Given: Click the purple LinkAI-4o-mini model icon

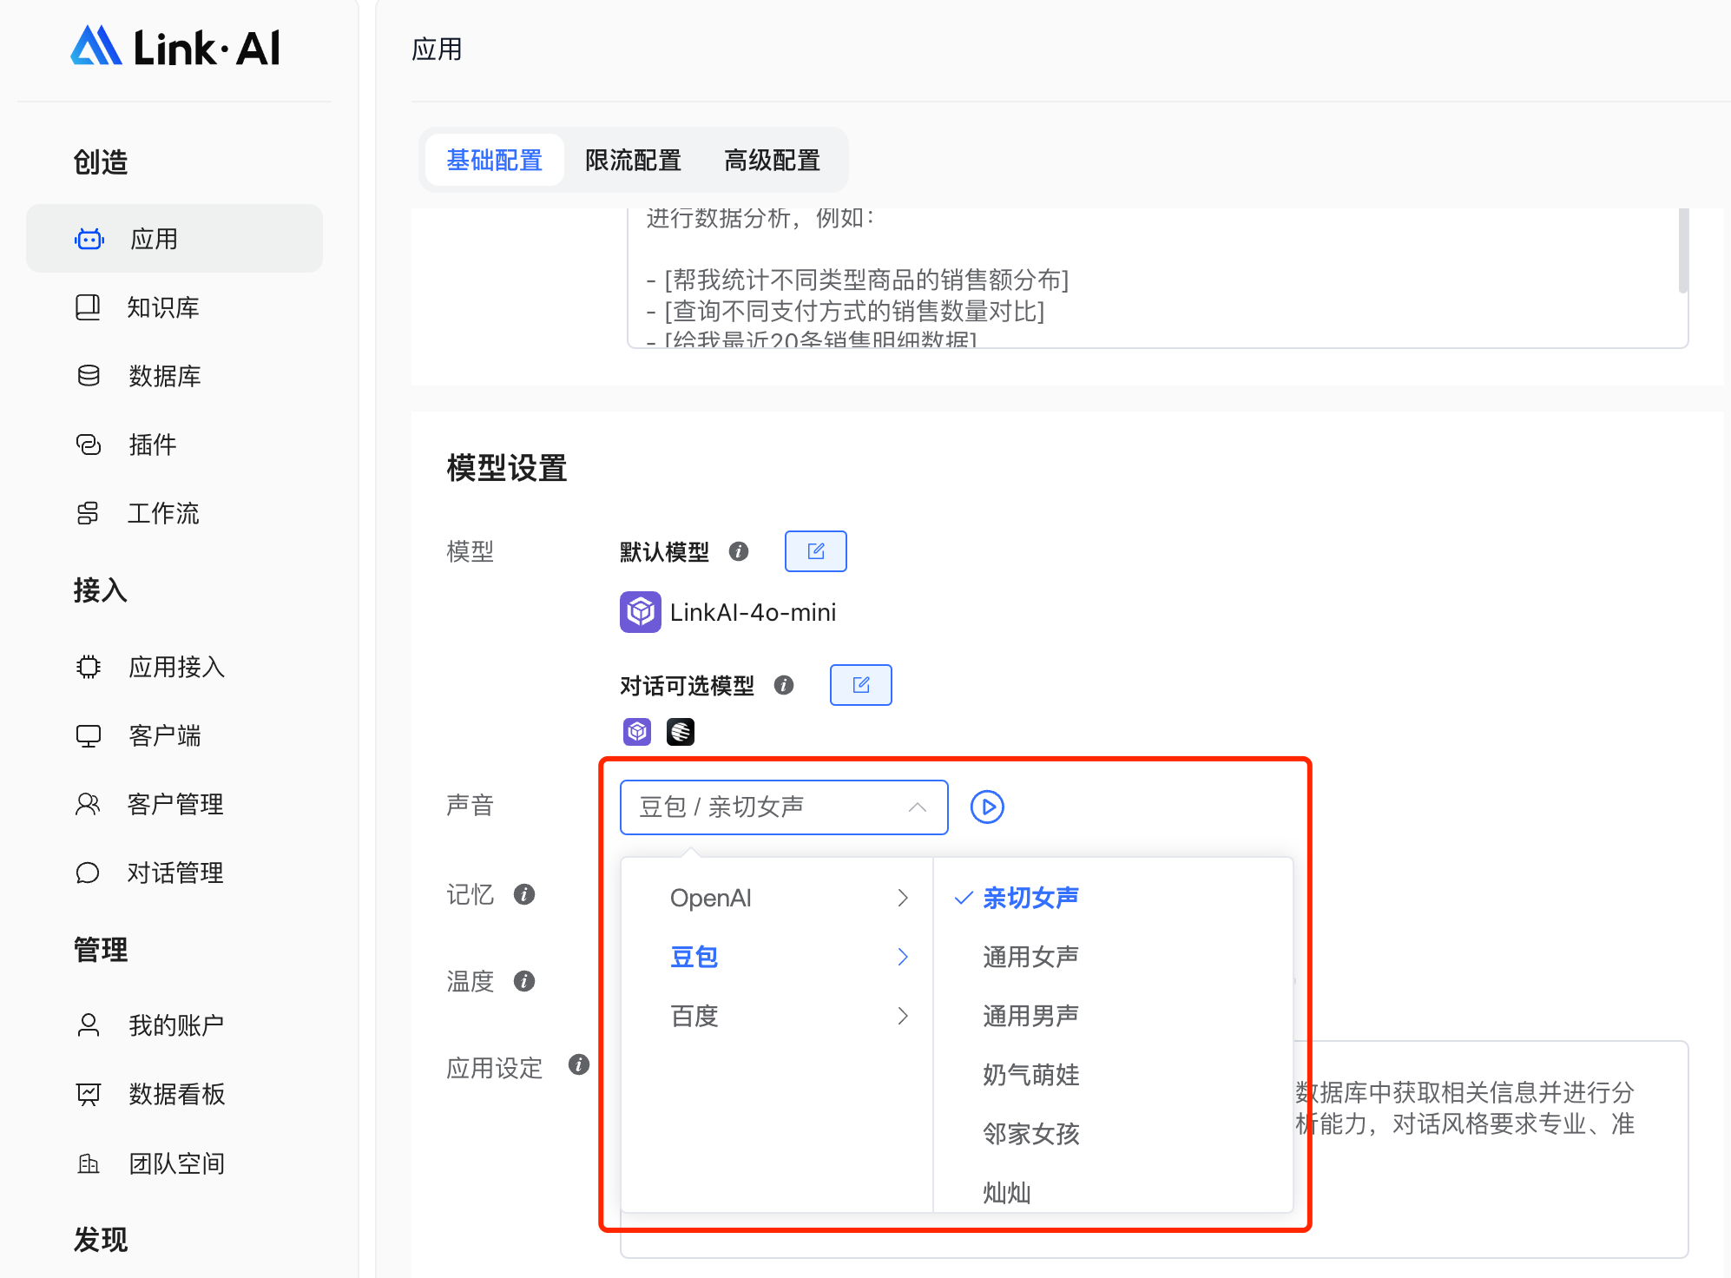Looking at the screenshot, I should (x=641, y=612).
